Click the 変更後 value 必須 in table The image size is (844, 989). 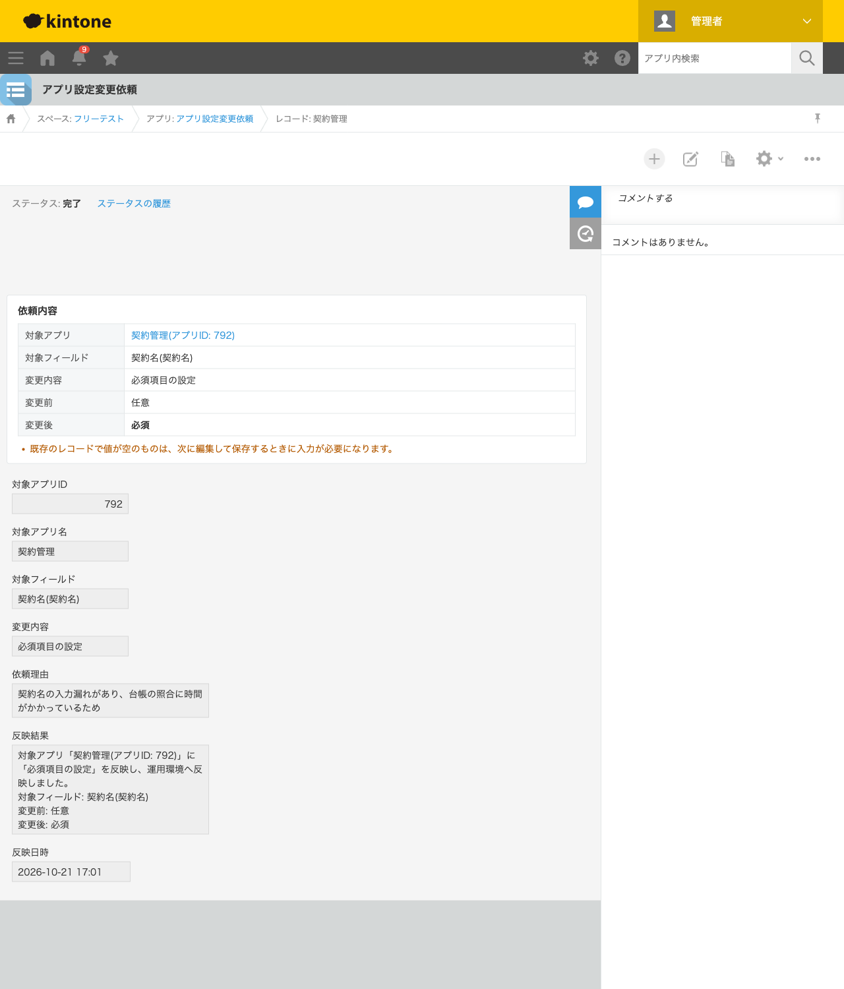click(x=140, y=425)
